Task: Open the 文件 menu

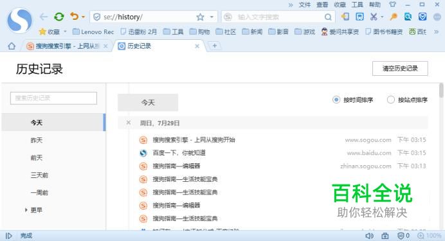Action: click(x=305, y=5)
